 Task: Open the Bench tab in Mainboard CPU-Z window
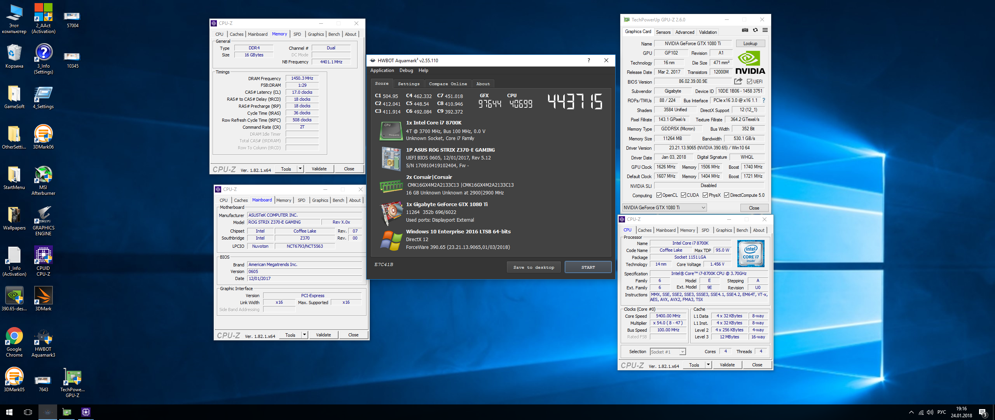pos(338,200)
